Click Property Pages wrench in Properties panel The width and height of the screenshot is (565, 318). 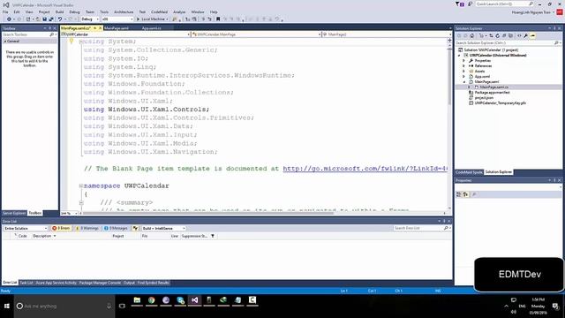tap(474, 194)
